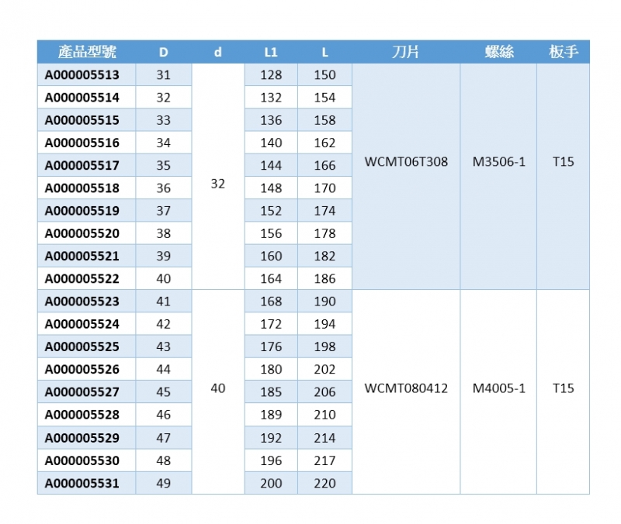621x524 pixels.
Task: Click the D column header
Action: pos(164,52)
